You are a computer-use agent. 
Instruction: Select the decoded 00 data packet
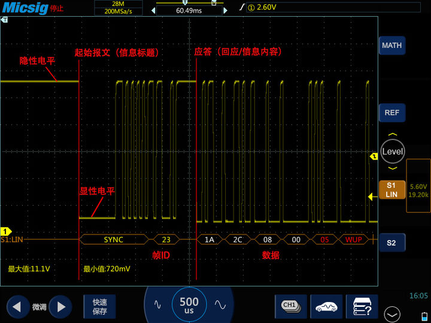[x=296, y=239]
